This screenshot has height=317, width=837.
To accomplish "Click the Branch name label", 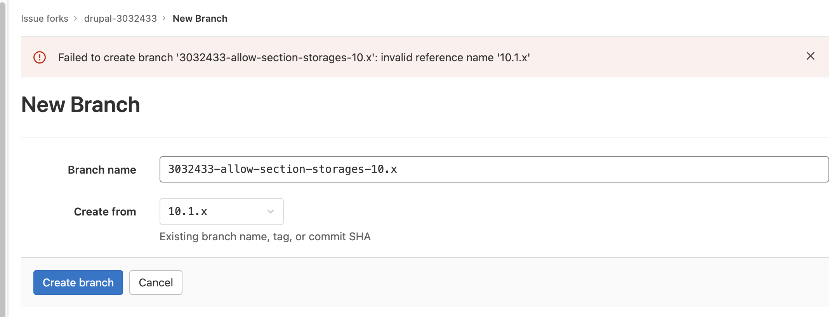I will coord(102,170).
